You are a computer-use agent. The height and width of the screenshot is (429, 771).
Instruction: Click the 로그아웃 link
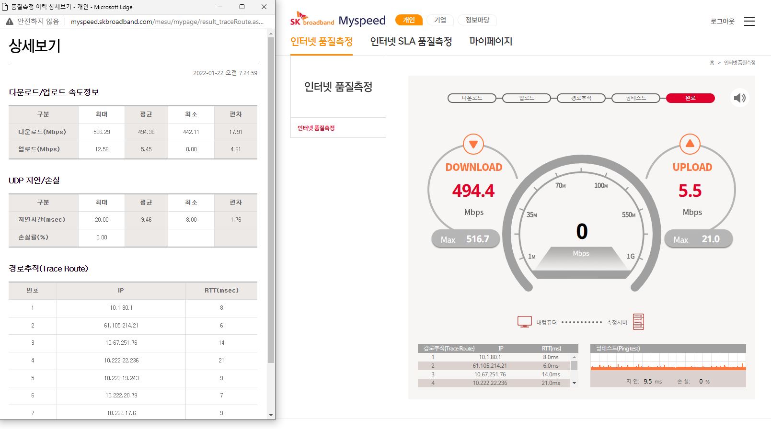722,22
